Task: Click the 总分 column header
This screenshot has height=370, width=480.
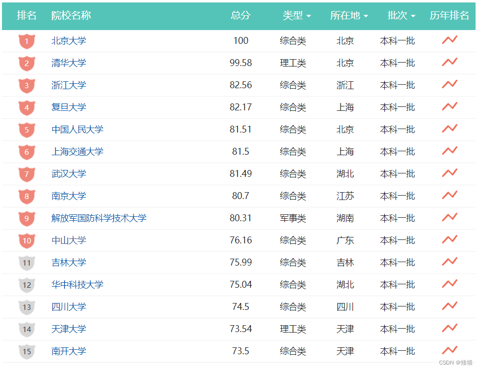Action: (240, 15)
